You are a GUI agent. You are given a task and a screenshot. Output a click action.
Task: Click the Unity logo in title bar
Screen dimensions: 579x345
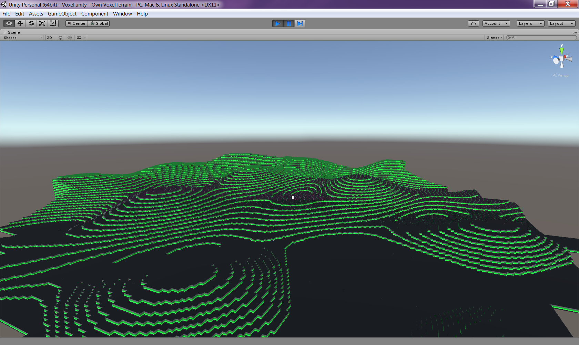tap(4, 4)
